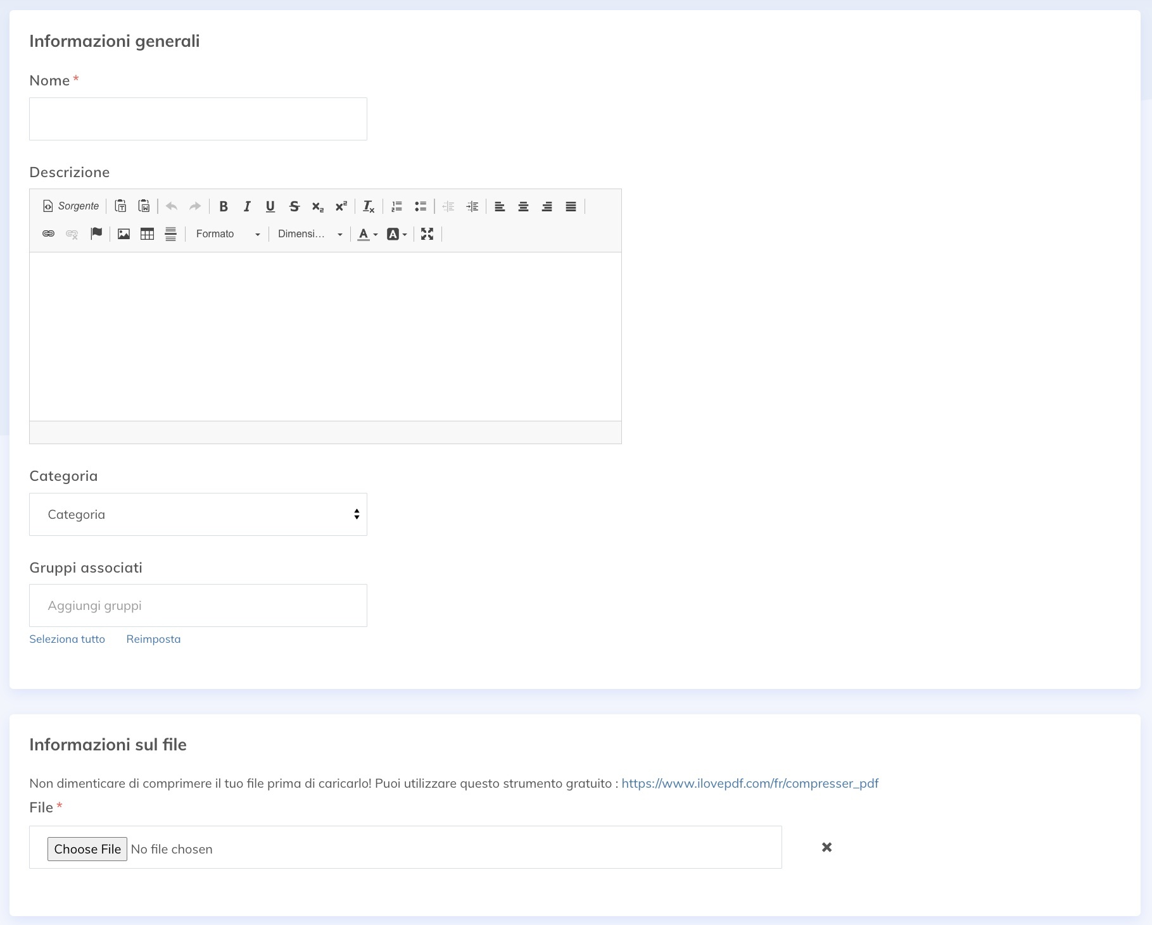Remove formatting from selected text

pos(369,206)
